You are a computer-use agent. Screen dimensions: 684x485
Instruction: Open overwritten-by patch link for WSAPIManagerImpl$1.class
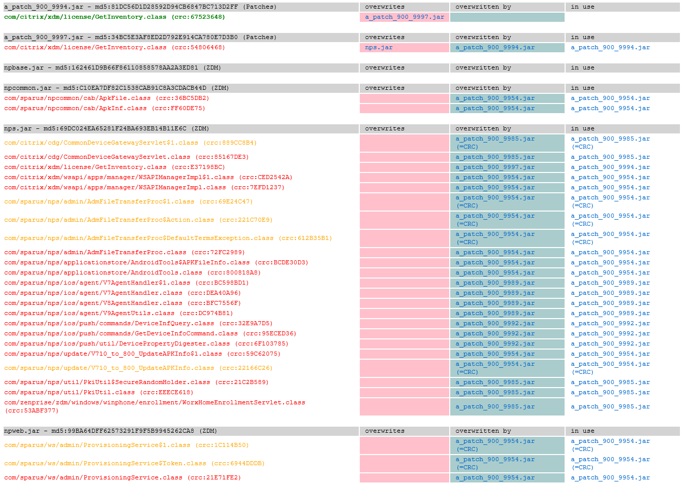pyautogui.click(x=495, y=177)
